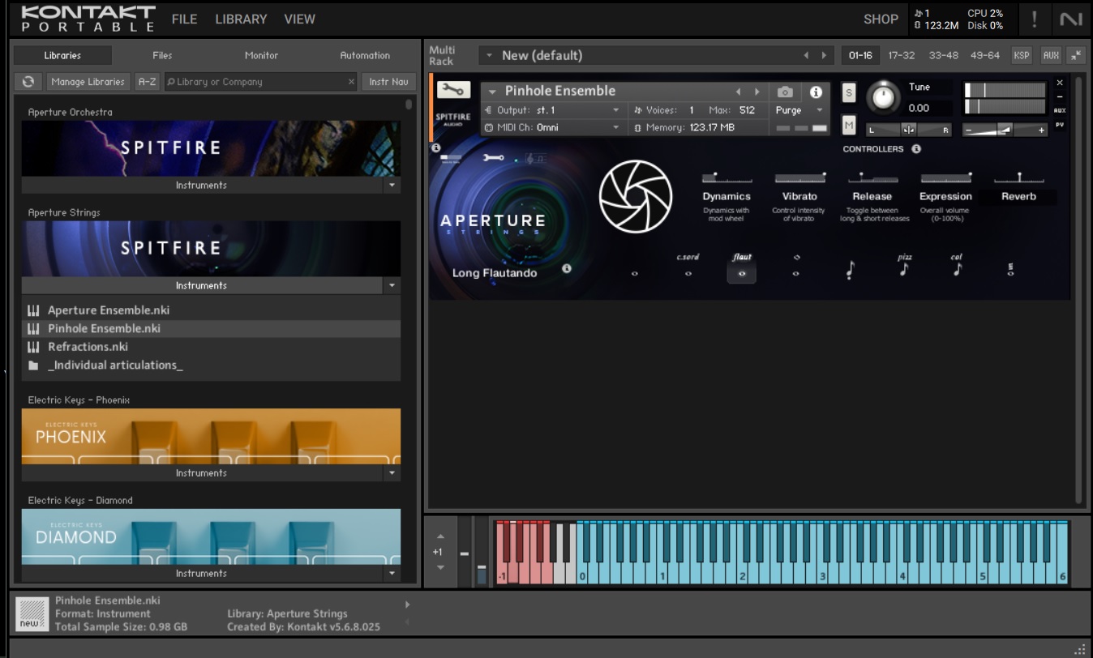
Task: Click the aperture shutter logo
Action: (x=635, y=196)
